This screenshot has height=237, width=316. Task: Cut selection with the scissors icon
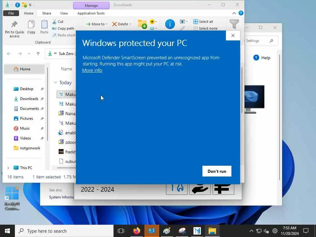tap(54, 22)
